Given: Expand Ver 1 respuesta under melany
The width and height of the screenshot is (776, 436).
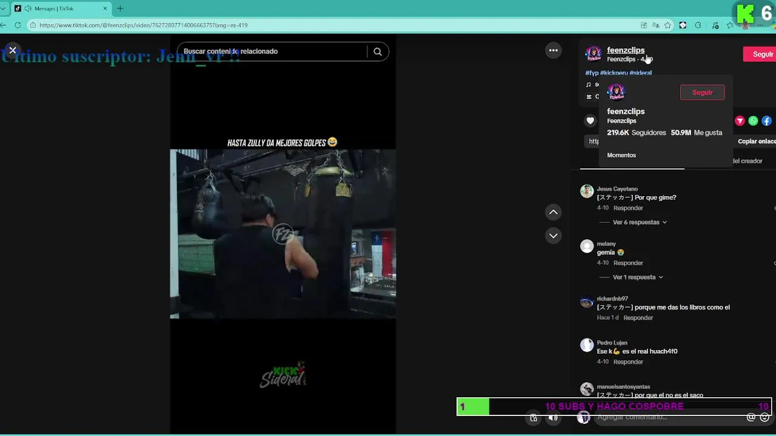Looking at the screenshot, I should pyautogui.click(x=638, y=277).
